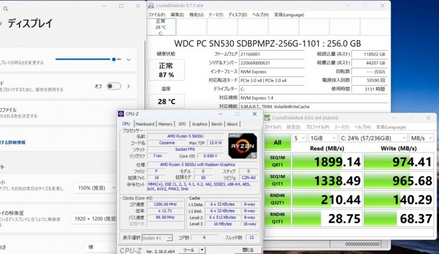Open the CrystalDiskMark プロファイル(P) menu
This screenshot has height=254, width=439.
tap(317, 127)
